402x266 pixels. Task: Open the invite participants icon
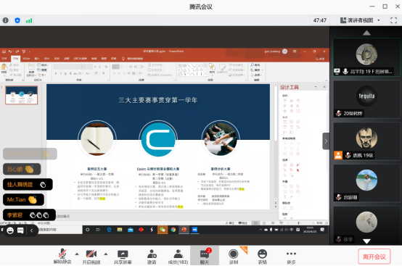click(x=152, y=257)
